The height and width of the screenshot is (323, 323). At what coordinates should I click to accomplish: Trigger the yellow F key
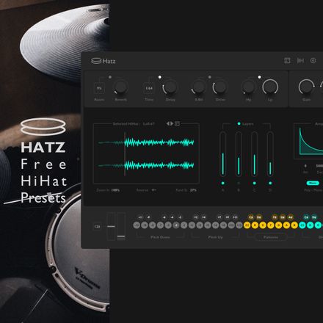tap(271, 225)
